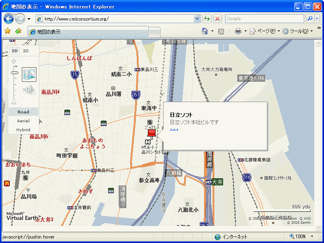Open the Favorites Center star icon

pyautogui.click(x=7, y=31)
